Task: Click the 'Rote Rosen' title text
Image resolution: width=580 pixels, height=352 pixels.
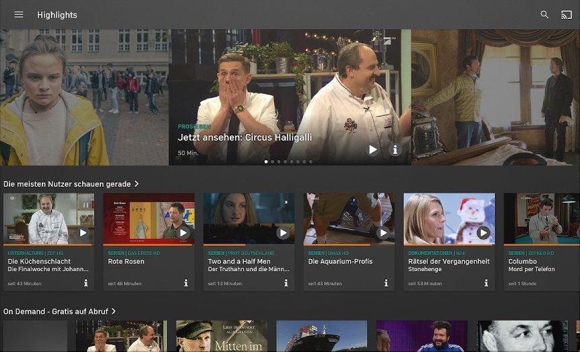Action: tap(126, 261)
